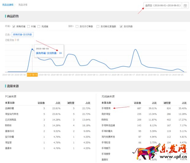Enable the PC端 terminal checkbox

(28, 26)
